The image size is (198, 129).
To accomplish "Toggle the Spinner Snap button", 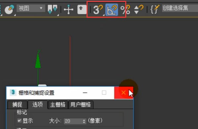I will point(138,10).
